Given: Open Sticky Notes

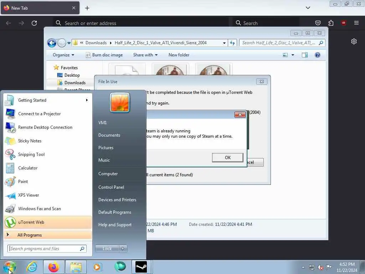Looking at the screenshot, I should point(48,141).
